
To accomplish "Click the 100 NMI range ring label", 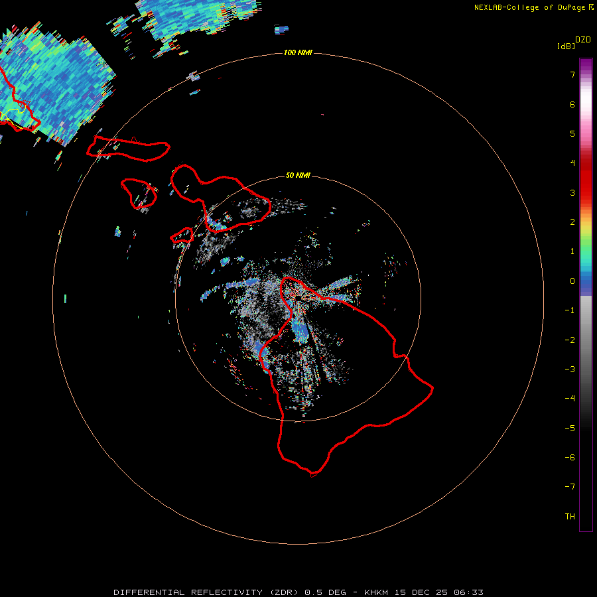I will point(298,52).
